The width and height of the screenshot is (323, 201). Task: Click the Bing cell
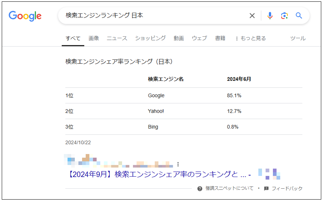pos(153,127)
